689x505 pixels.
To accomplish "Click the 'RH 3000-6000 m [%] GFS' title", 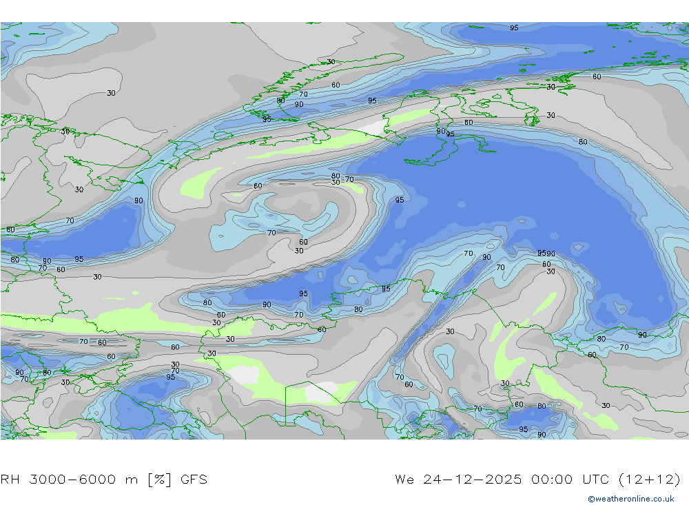I will (x=104, y=479).
